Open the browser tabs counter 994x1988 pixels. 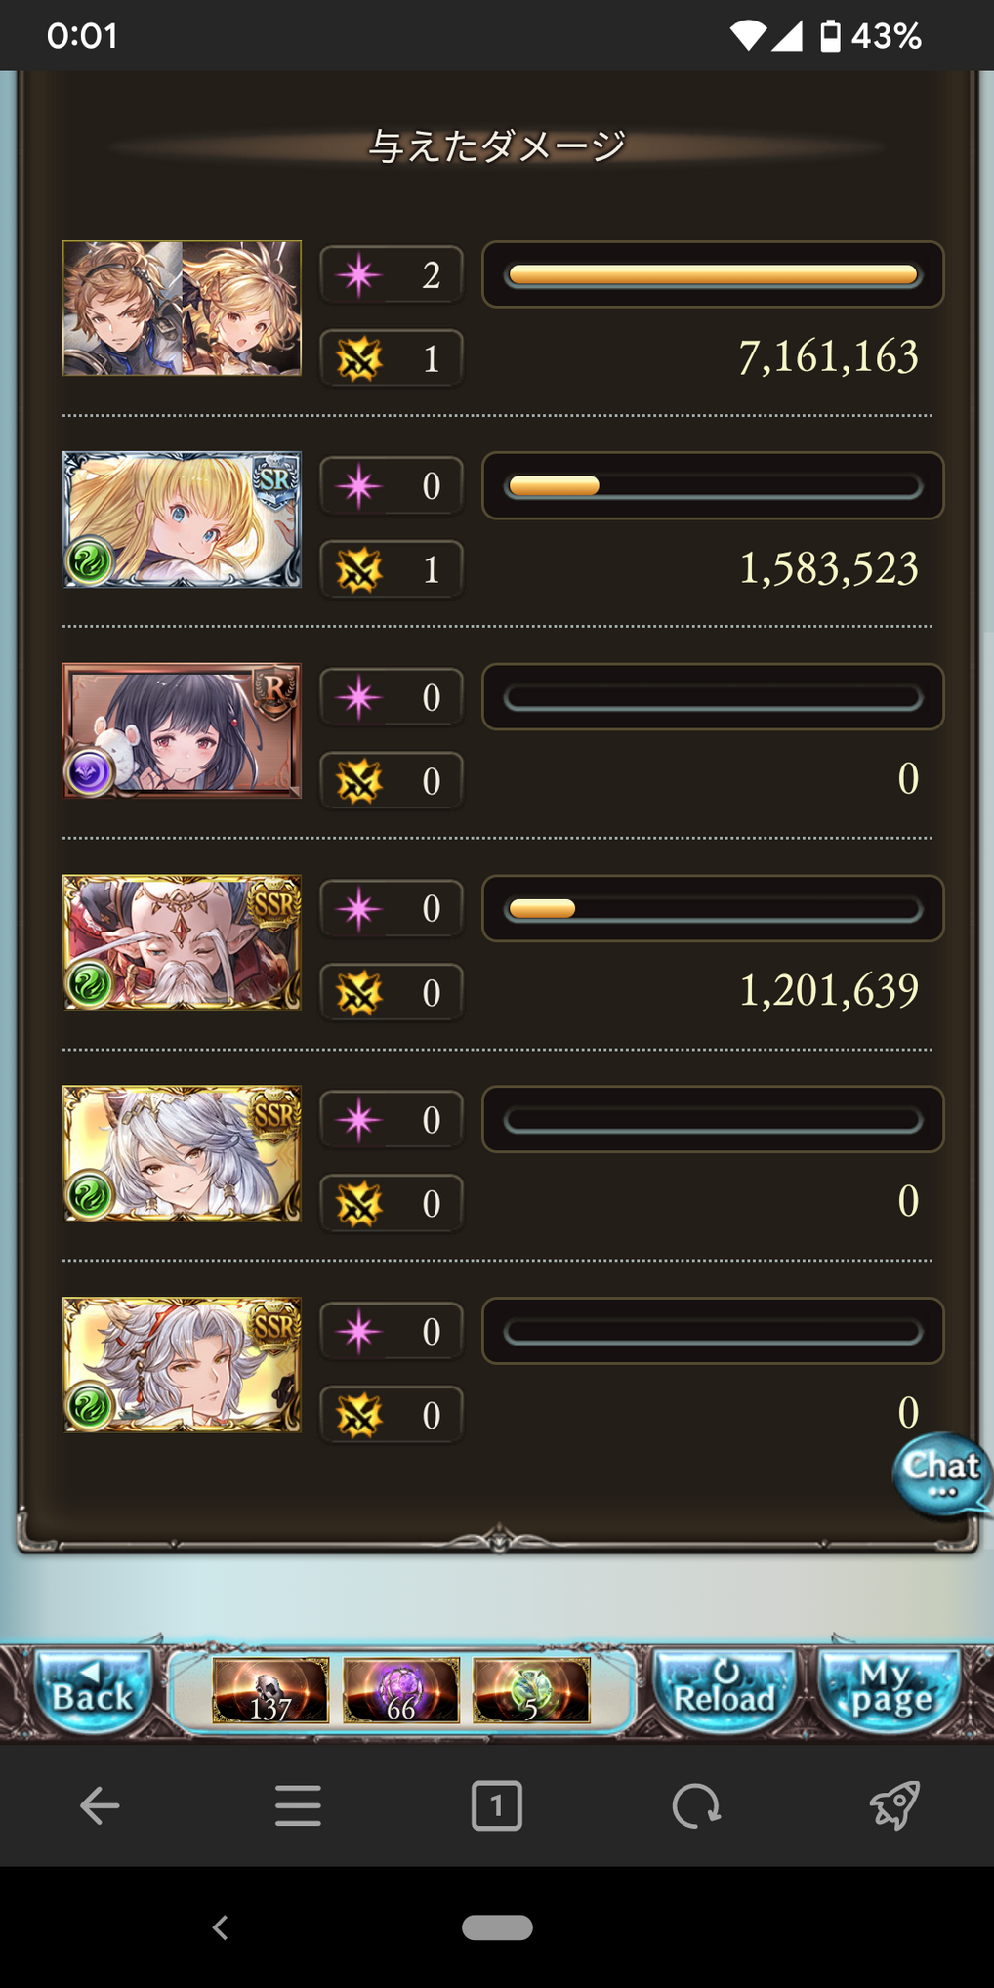tap(497, 1805)
